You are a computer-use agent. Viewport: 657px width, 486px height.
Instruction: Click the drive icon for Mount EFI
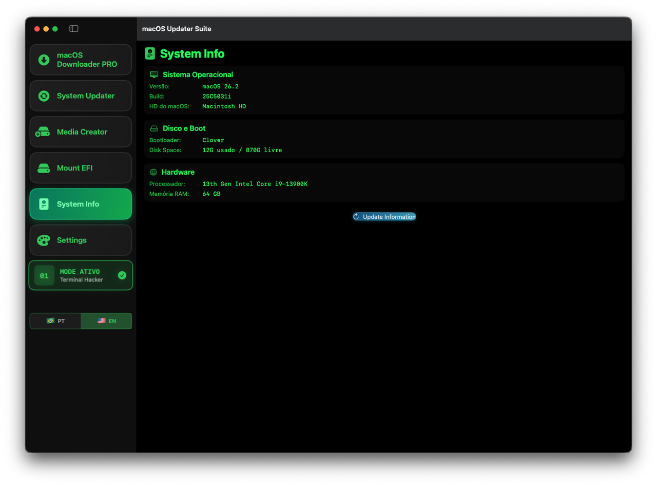coord(44,168)
